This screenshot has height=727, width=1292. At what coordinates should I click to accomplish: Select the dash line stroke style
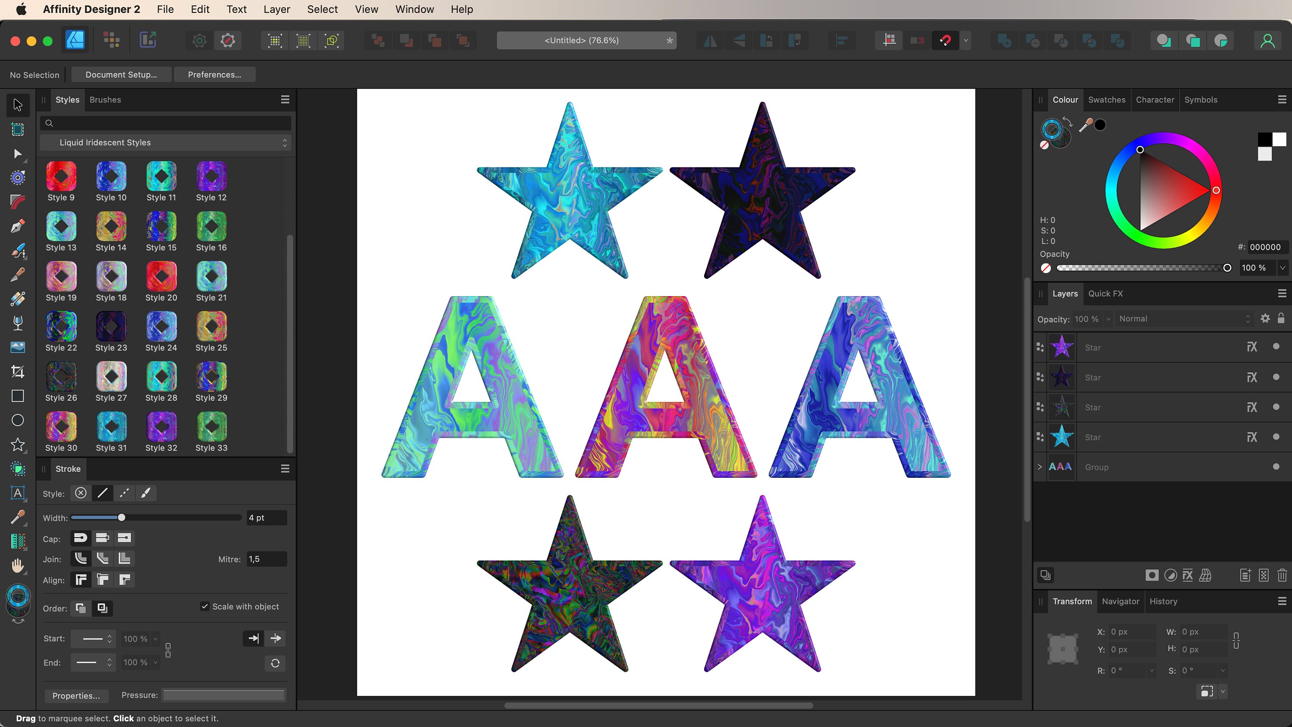click(124, 493)
